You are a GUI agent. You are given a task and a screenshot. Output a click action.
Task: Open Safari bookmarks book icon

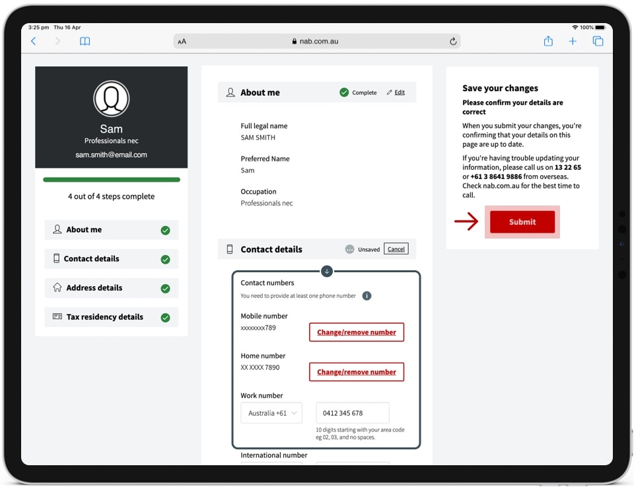click(x=85, y=41)
